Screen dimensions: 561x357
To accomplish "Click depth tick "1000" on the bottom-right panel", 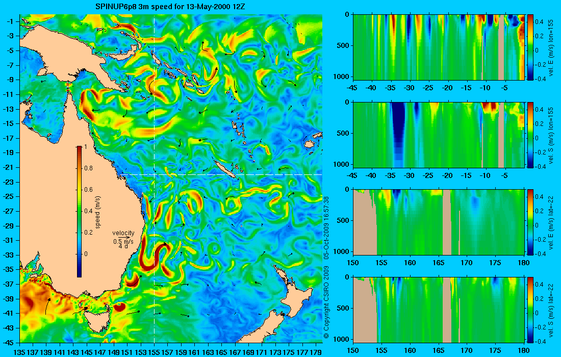I will tap(342, 339).
